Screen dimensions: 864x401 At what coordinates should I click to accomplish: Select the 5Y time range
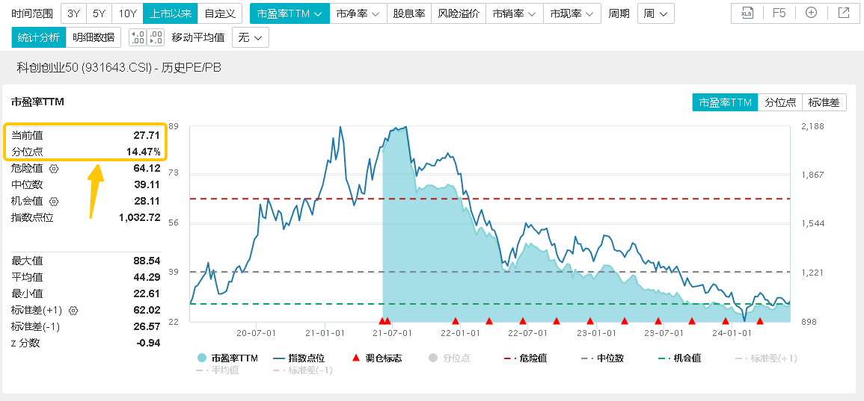(x=99, y=13)
